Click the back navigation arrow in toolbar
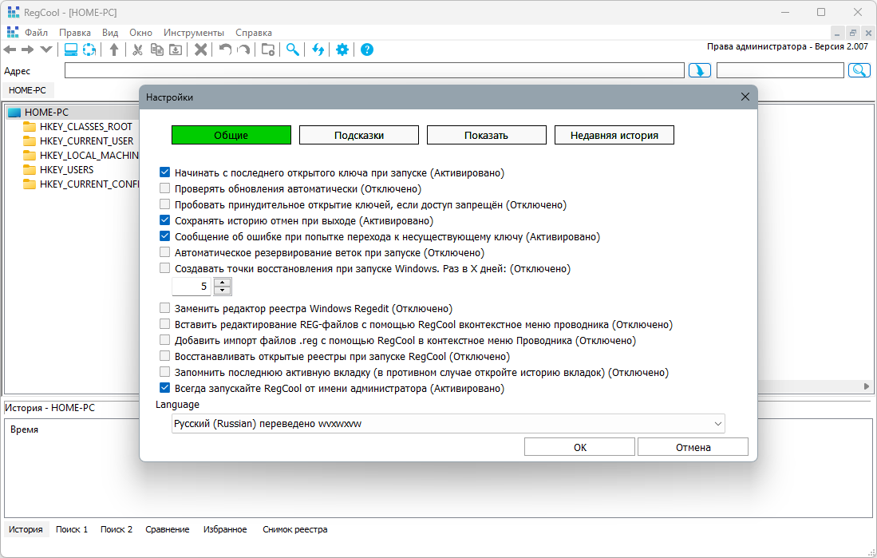This screenshot has height=558, width=877. pos(10,49)
